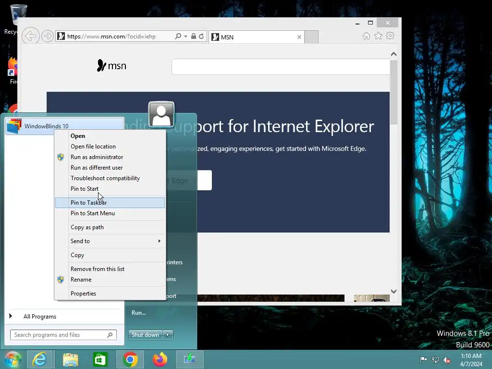Screen dimensions: 492x369
Task: Click the security lock icon in address bar
Action: click(194, 37)
